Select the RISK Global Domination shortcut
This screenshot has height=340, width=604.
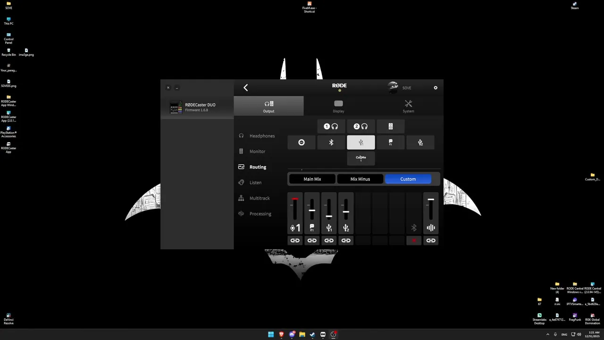(x=592, y=319)
